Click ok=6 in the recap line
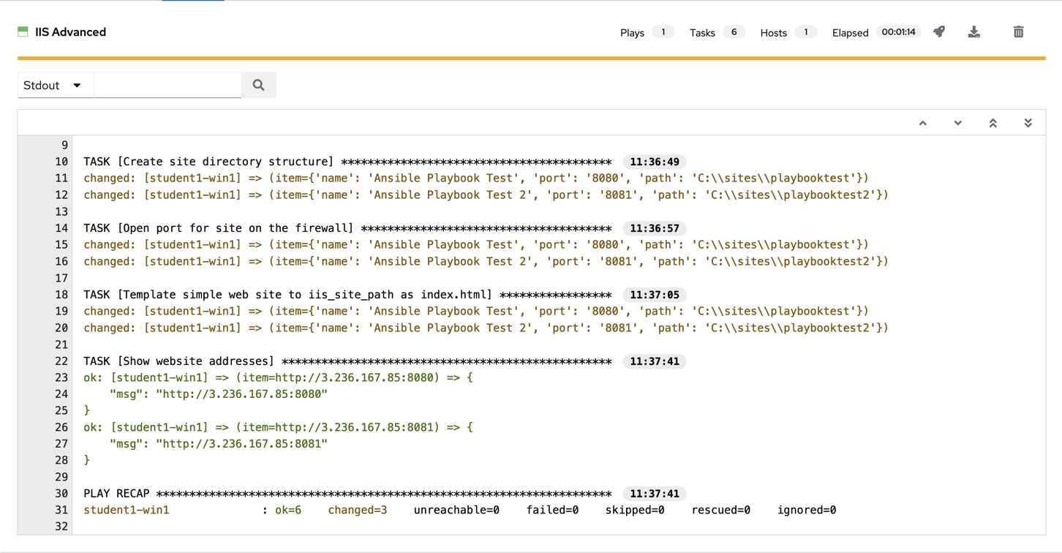This screenshot has height=553, width=1062. pos(288,511)
